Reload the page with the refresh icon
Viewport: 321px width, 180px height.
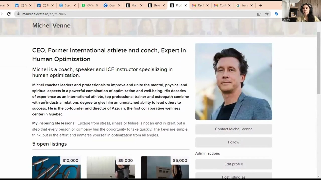[x=9, y=14]
